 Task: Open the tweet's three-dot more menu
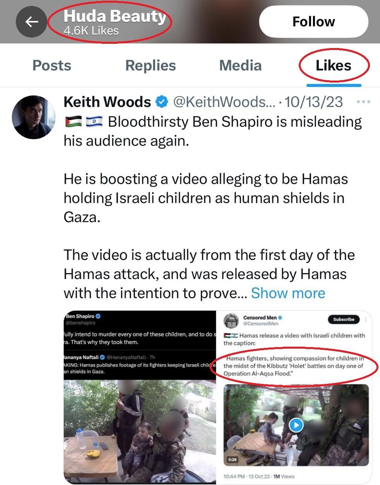click(363, 102)
